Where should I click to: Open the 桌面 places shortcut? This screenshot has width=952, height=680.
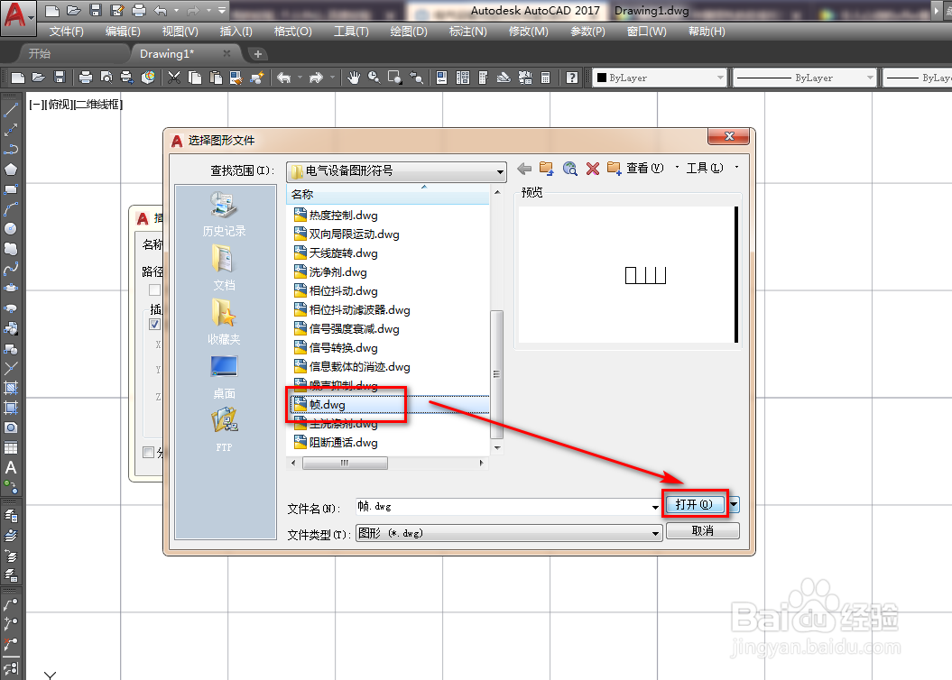[224, 377]
